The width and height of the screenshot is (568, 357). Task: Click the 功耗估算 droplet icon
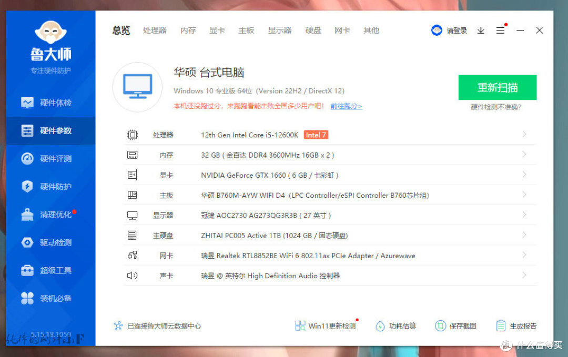(380, 326)
